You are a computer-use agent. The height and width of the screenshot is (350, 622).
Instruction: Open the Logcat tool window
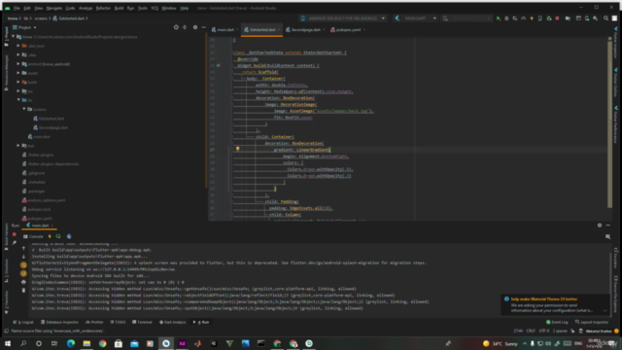pyautogui.click(x=23, y=322)
